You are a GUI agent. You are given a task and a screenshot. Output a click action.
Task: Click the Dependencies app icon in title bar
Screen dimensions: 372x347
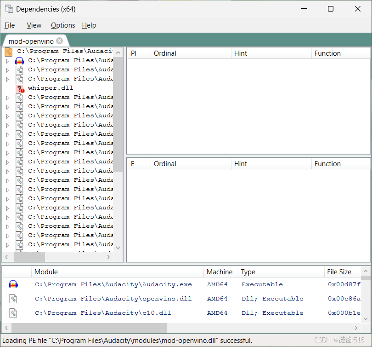click(9, 9)
